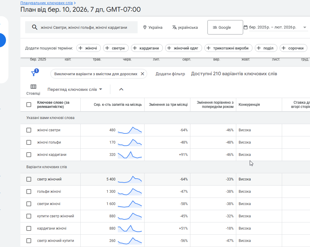Add the suggested term 'трикотажні вироби'

coord(228,48)
